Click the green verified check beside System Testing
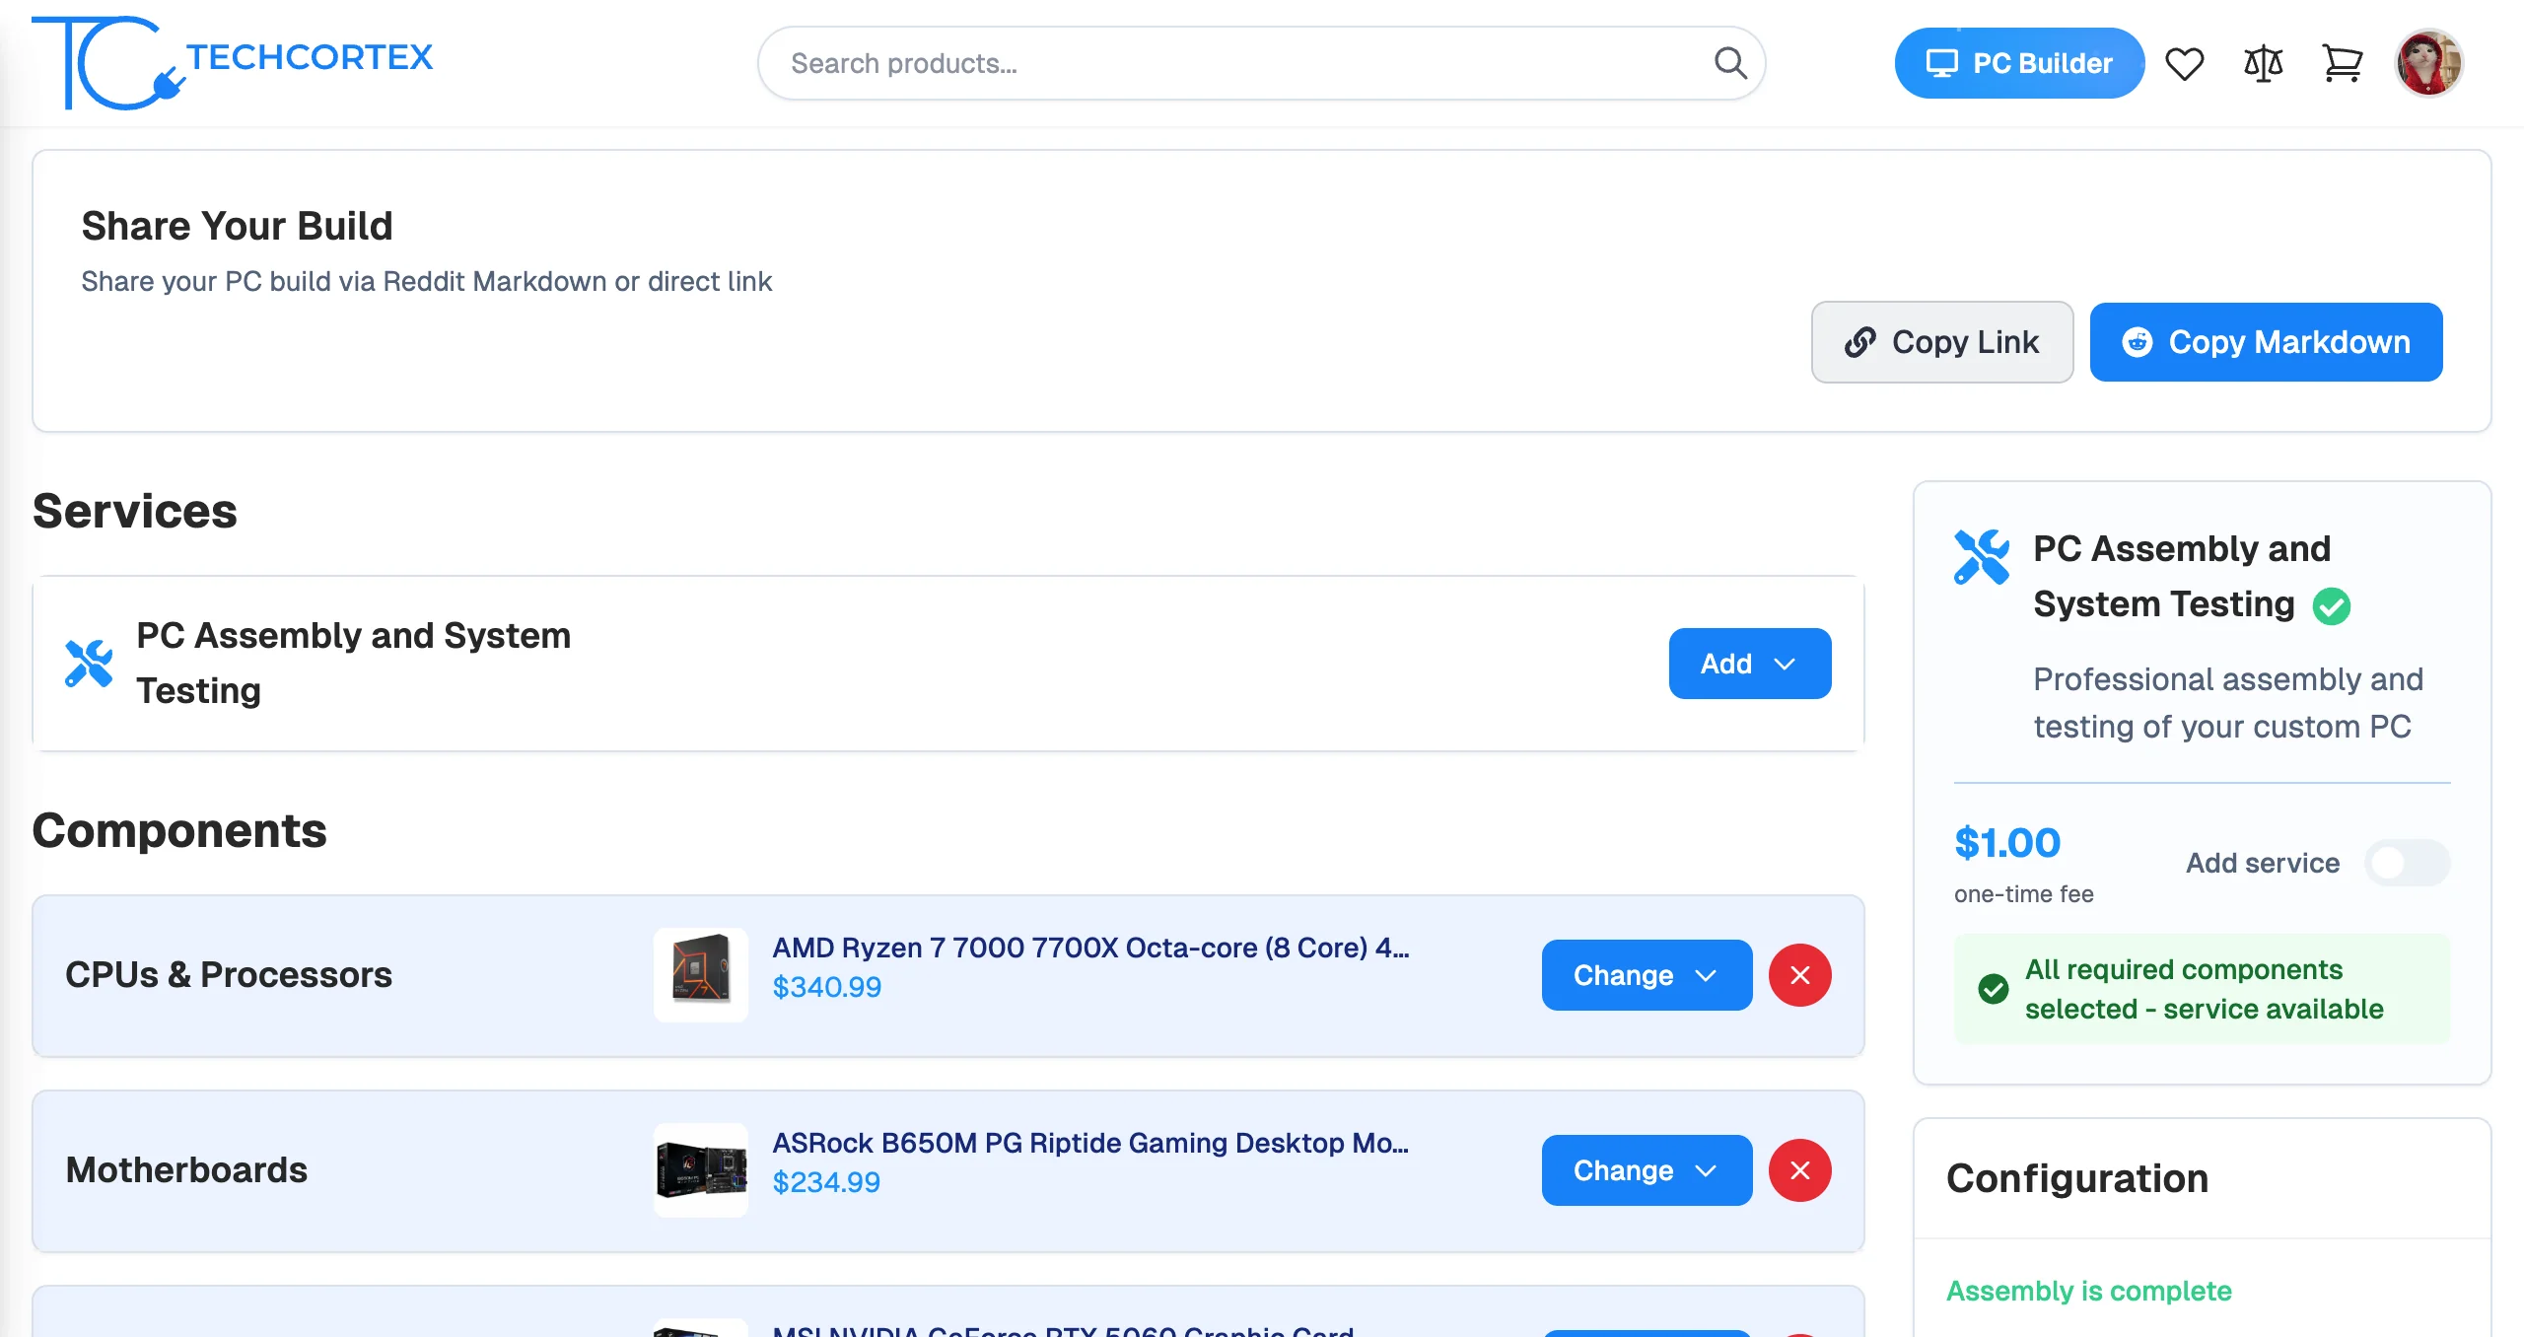Image resolution: width=2524 pixels, height=1337 pixels. coord(2332,605)
